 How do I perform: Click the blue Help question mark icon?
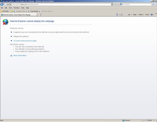pyautogui.click(x=152, y=14)
